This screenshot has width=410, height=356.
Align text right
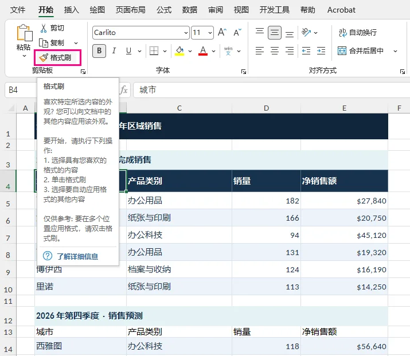pyautogui.click(x=290, y=50)
